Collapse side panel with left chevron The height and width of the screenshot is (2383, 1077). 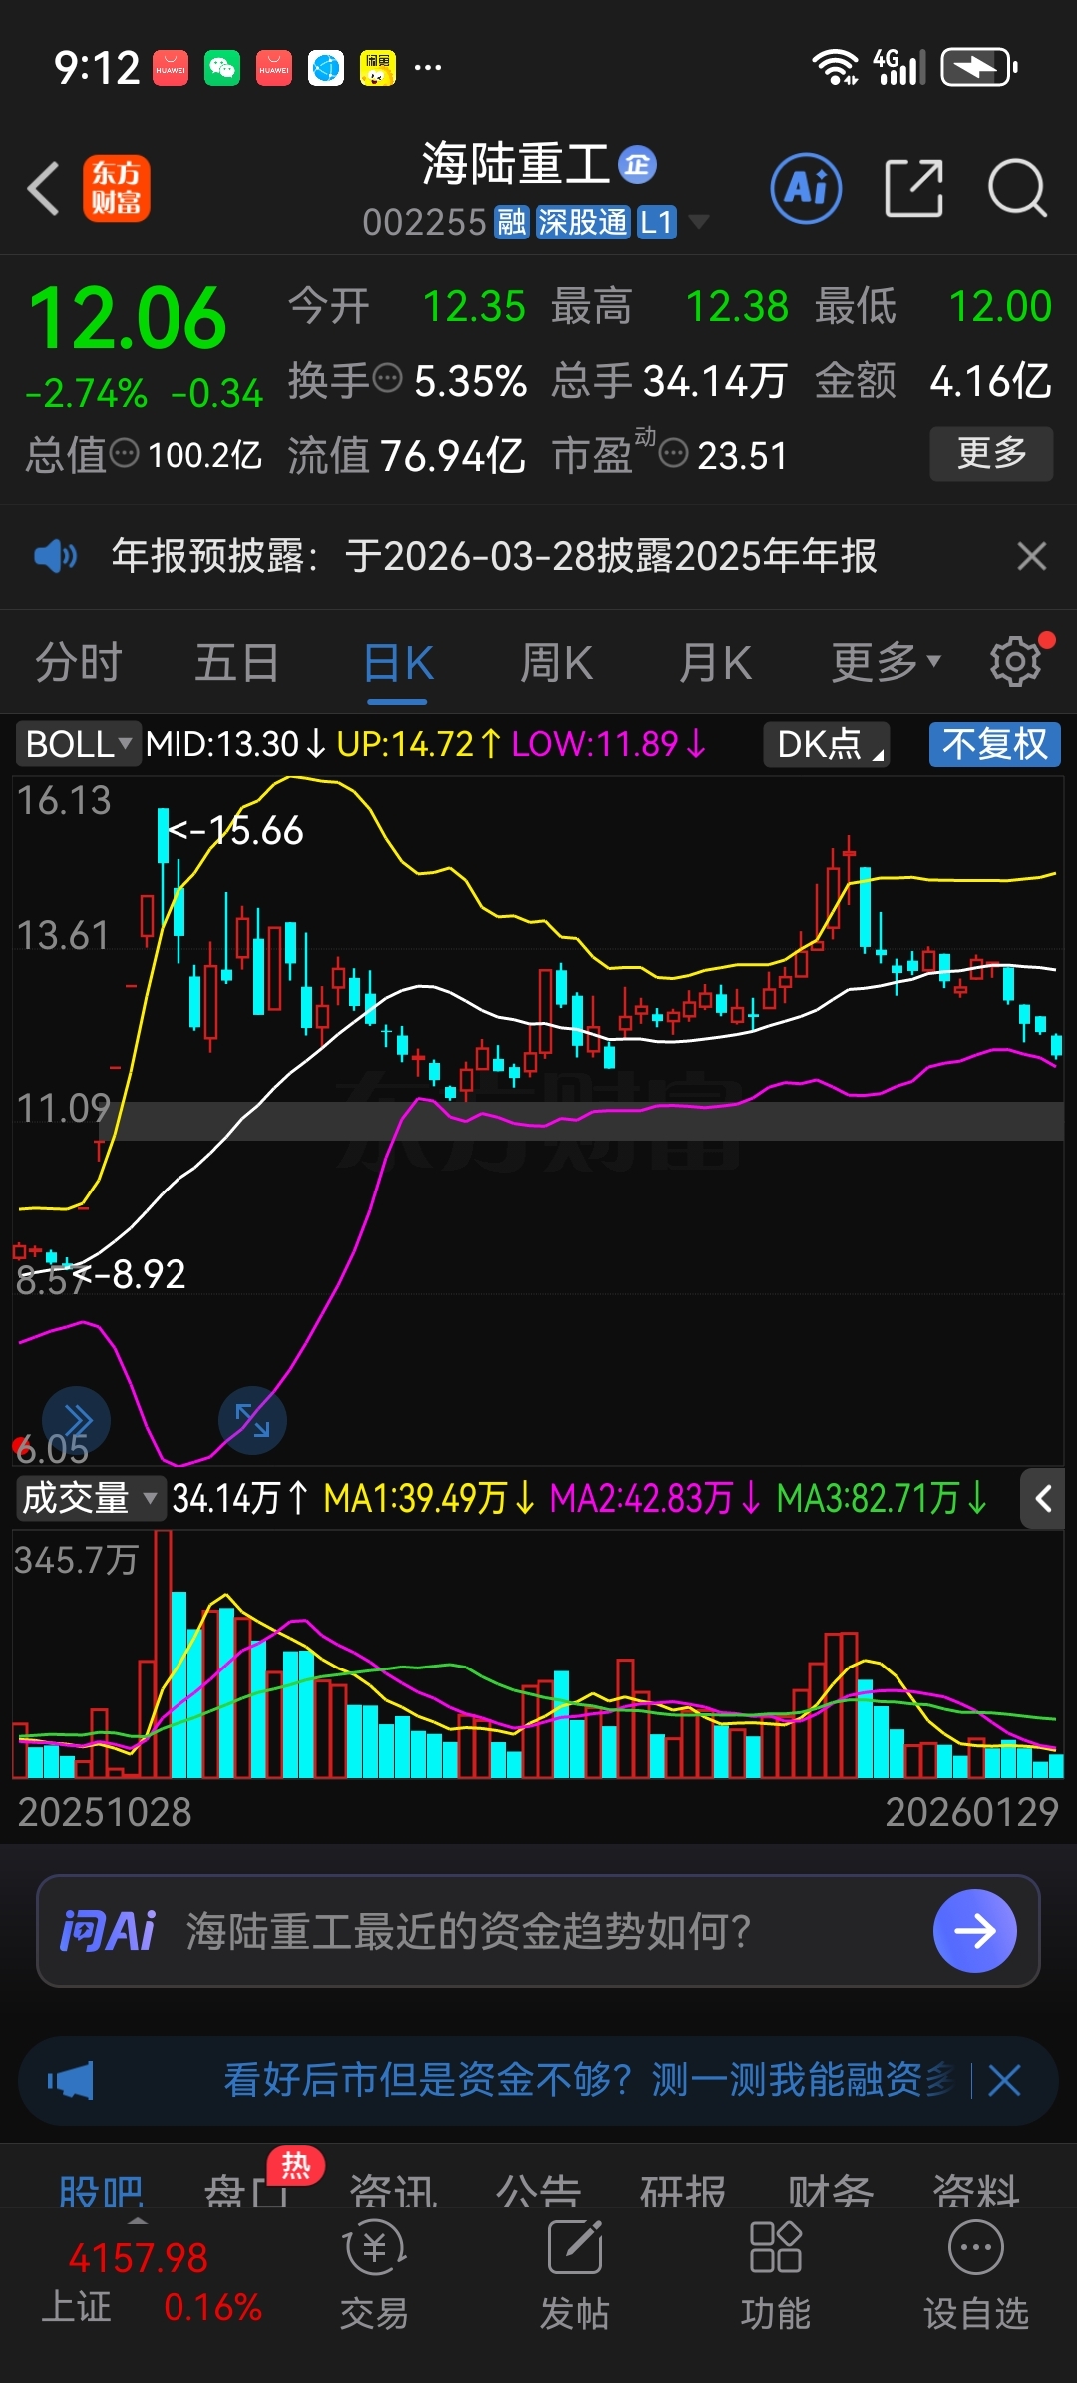pyautogui.click(x=1043, y=1498)
